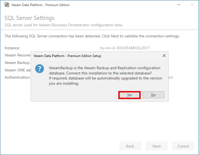Go to the previous step with Back
Viewport: 199px width, 155px height.
(x=130, y=146)
